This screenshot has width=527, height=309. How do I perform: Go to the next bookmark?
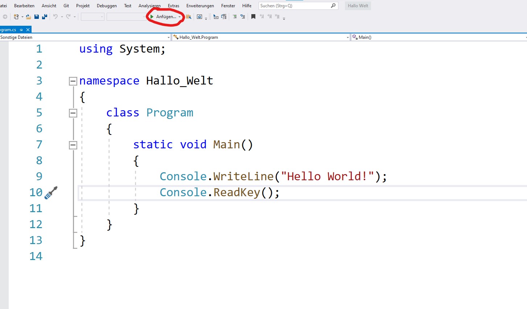[269, 17]
